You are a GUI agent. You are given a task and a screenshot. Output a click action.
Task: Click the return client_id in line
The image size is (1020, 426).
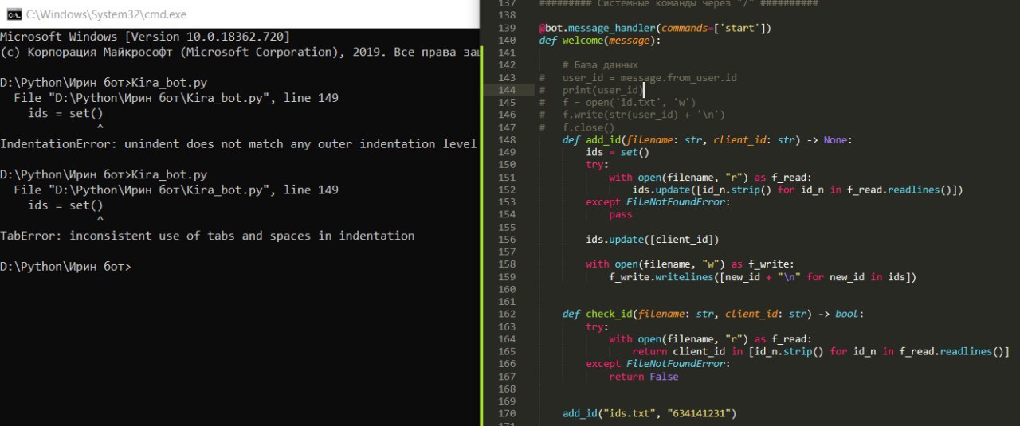(x=821, y=351)
